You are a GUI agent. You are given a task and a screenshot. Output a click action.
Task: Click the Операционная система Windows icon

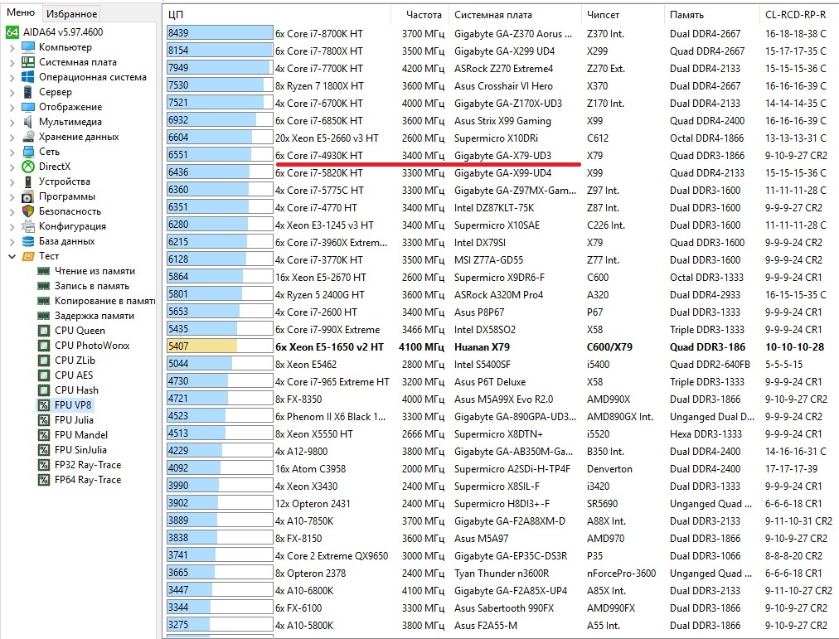(28, 77)
